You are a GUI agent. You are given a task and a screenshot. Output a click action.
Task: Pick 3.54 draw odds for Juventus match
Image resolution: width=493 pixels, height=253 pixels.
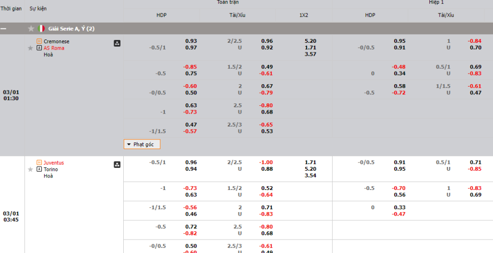click(x=311, y=176)
